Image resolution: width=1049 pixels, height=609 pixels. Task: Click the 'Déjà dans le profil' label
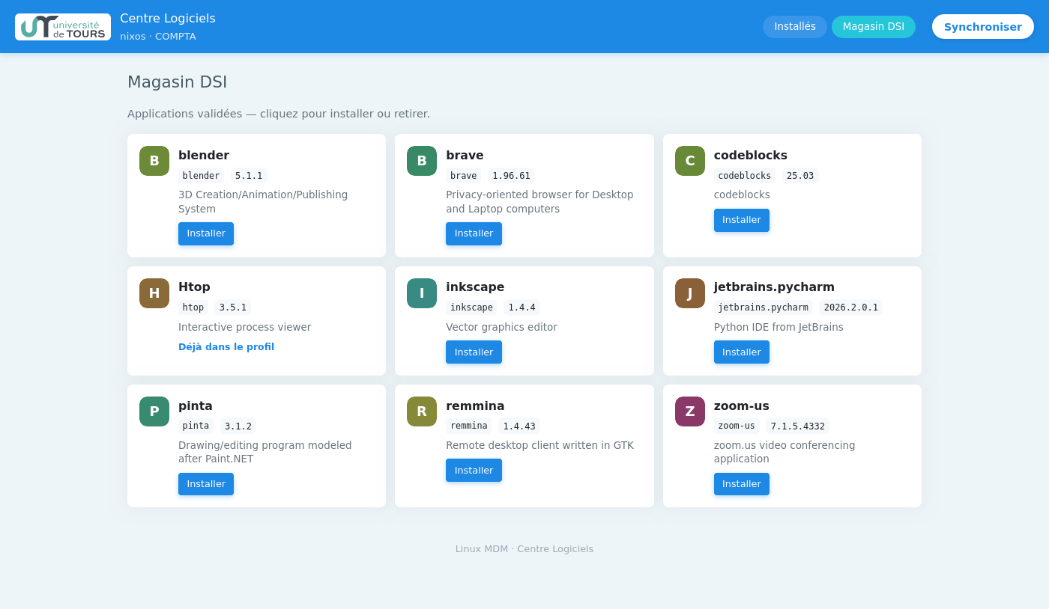tap(226, 347)
